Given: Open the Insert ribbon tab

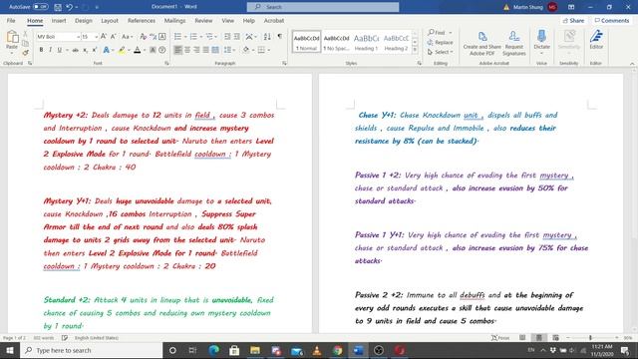Looking at the screenshot, I should coord(59,20).
